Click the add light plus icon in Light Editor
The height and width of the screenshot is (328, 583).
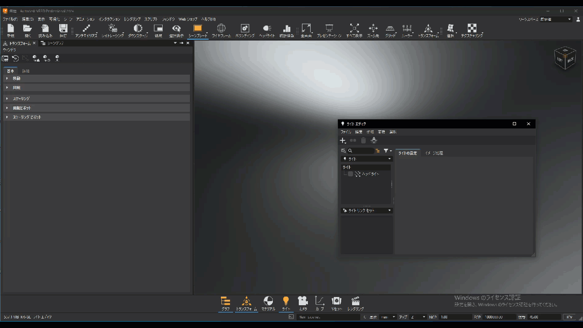[x=343, y=140]
